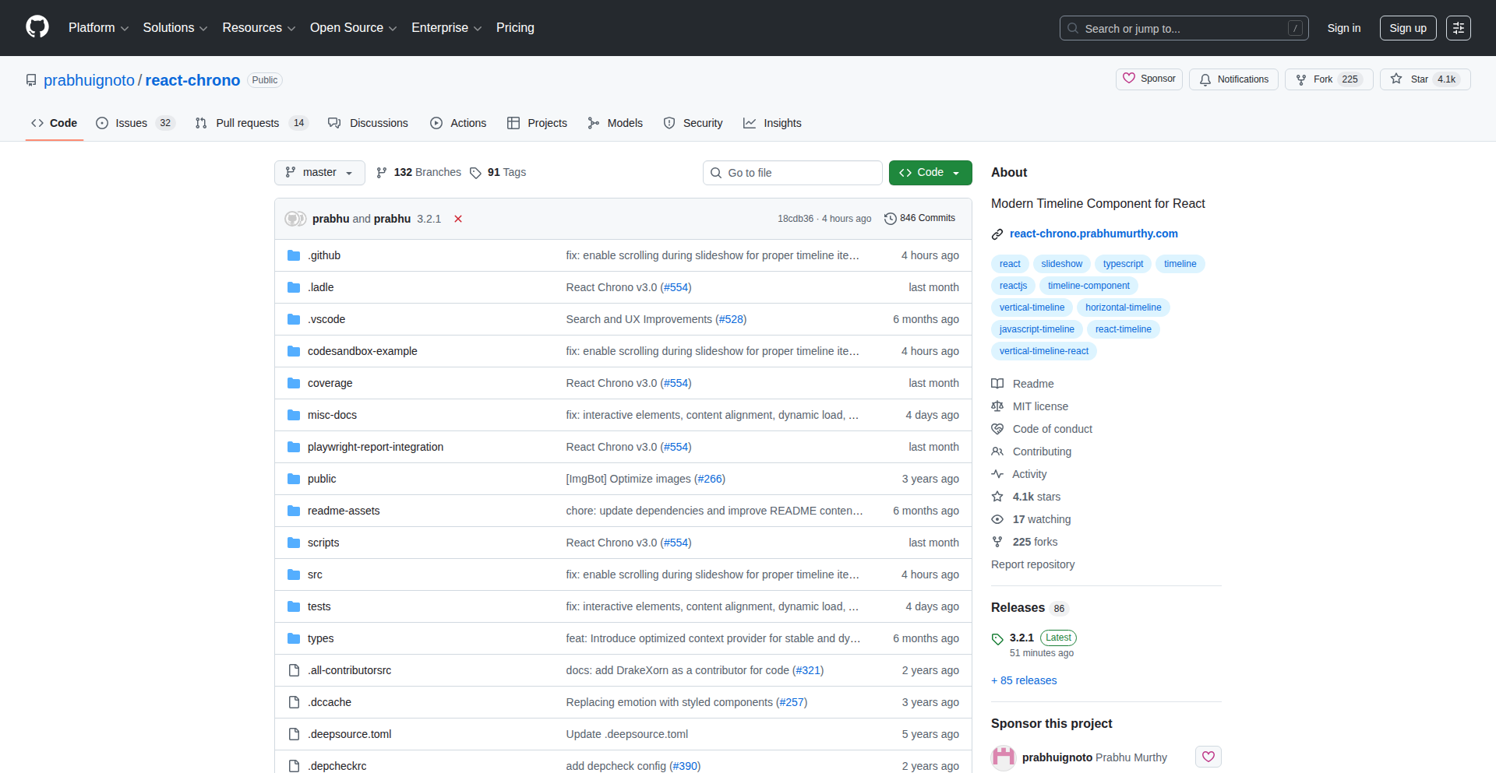Image resolution: width=1496 pixels, height=773 pixels.
Task: Open the command palette icon in the header
Action: pyautogui.click(x=1459, y=27)
